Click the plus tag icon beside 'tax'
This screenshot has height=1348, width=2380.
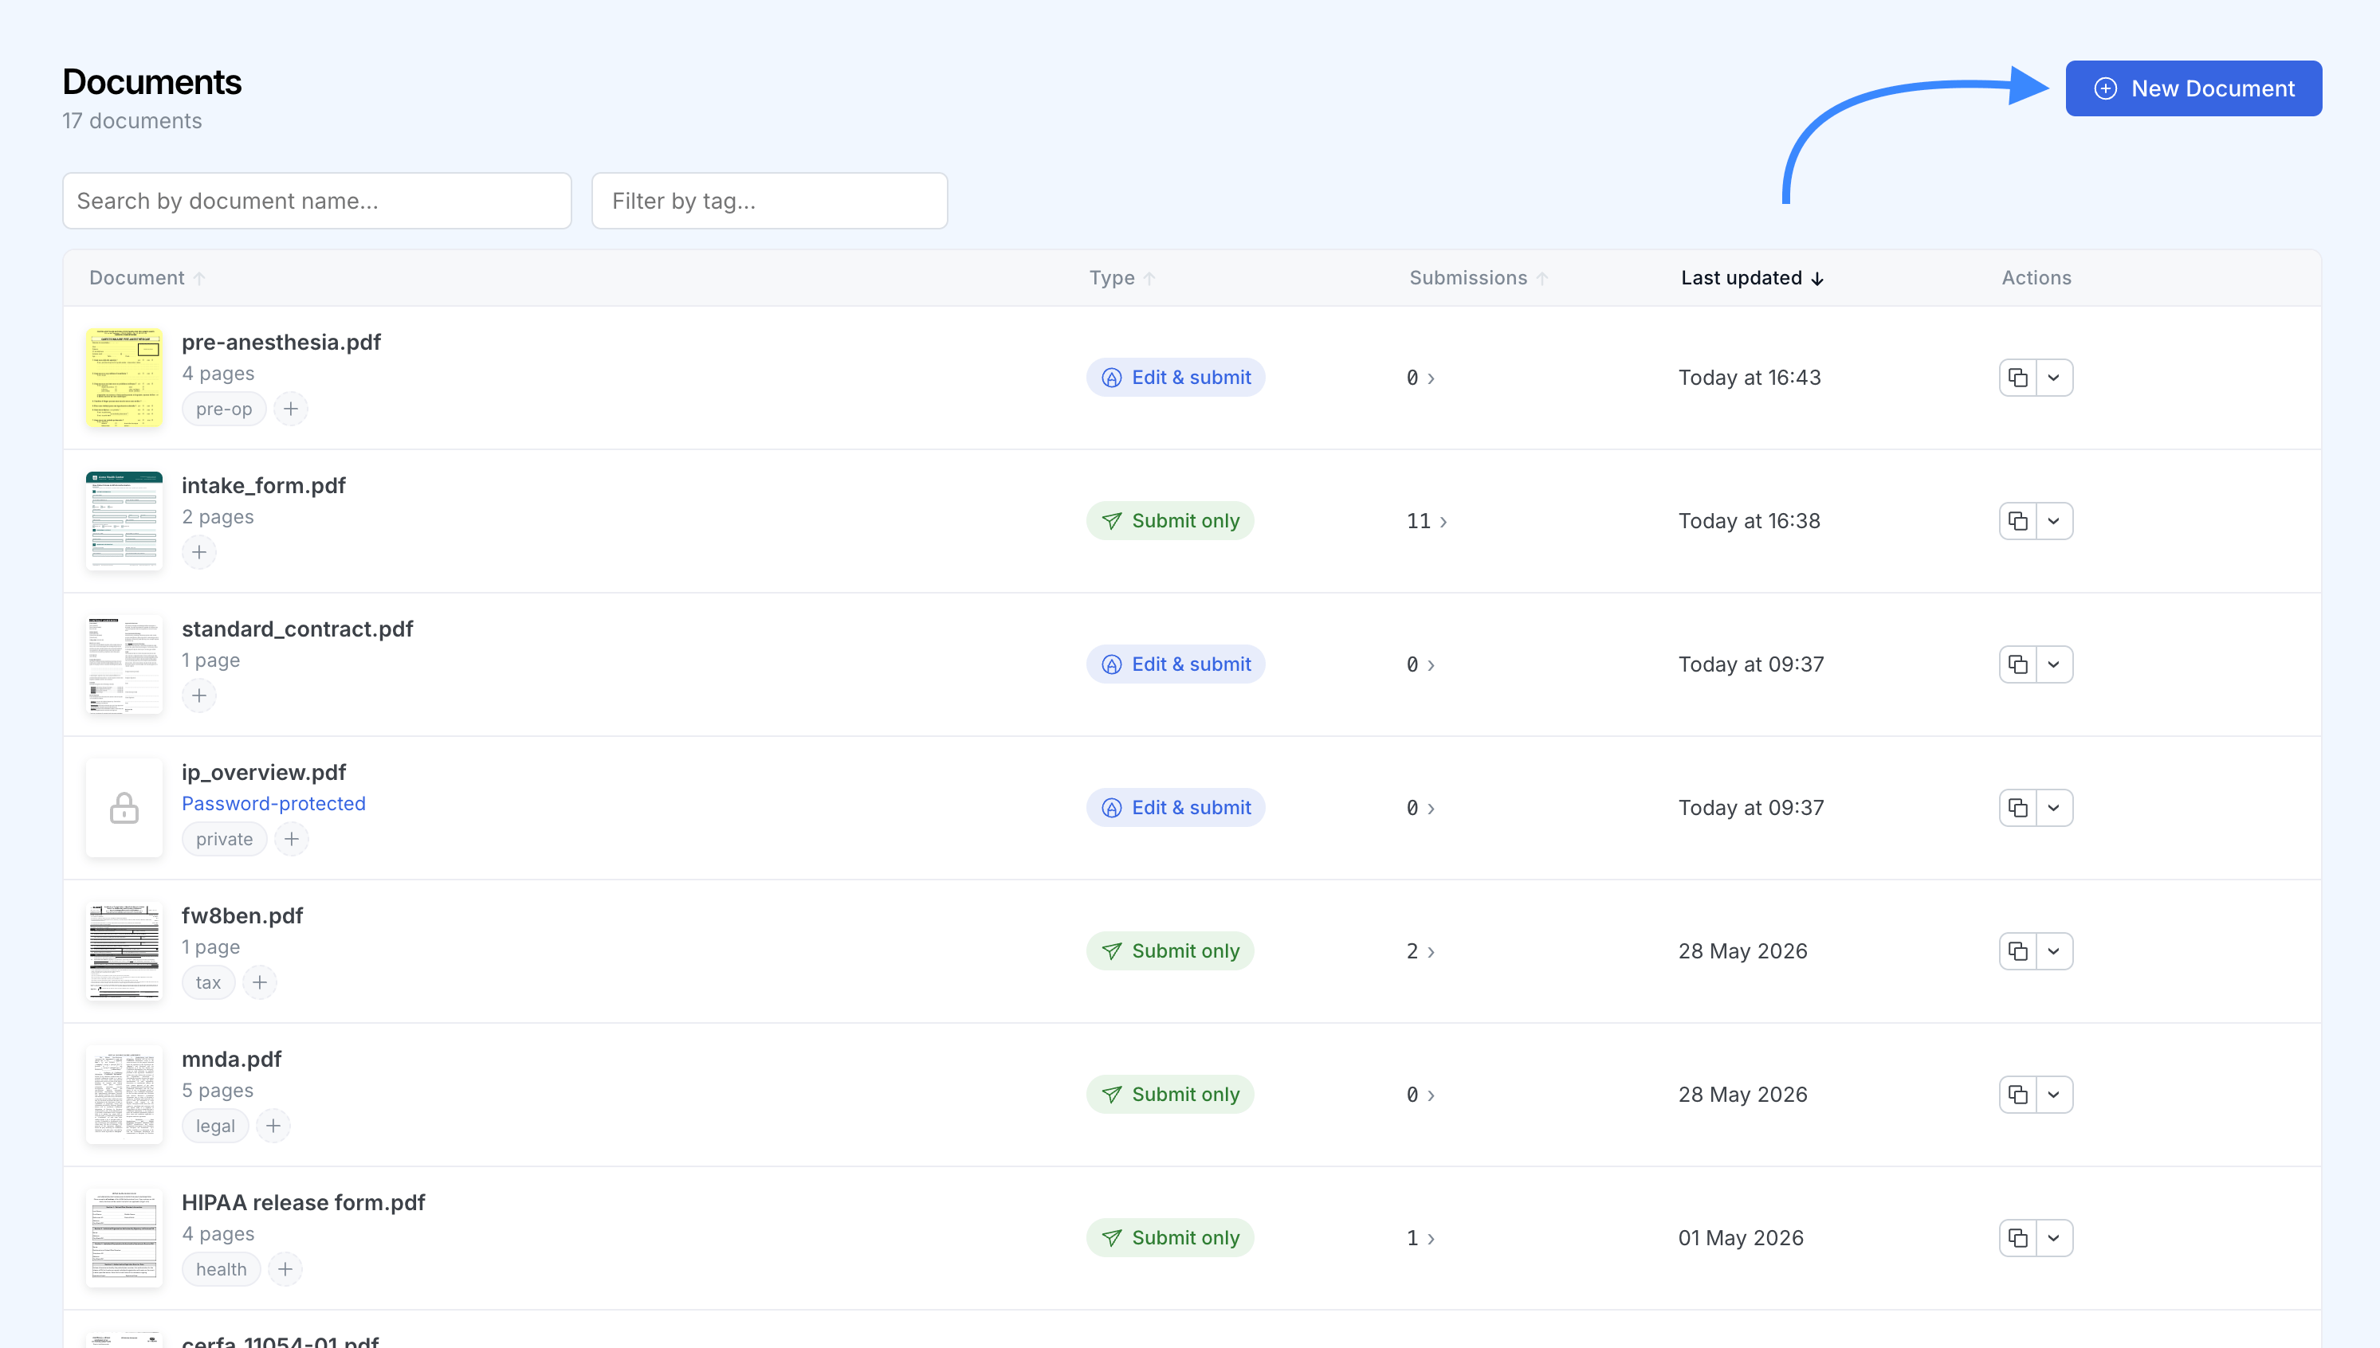point(260,982)
